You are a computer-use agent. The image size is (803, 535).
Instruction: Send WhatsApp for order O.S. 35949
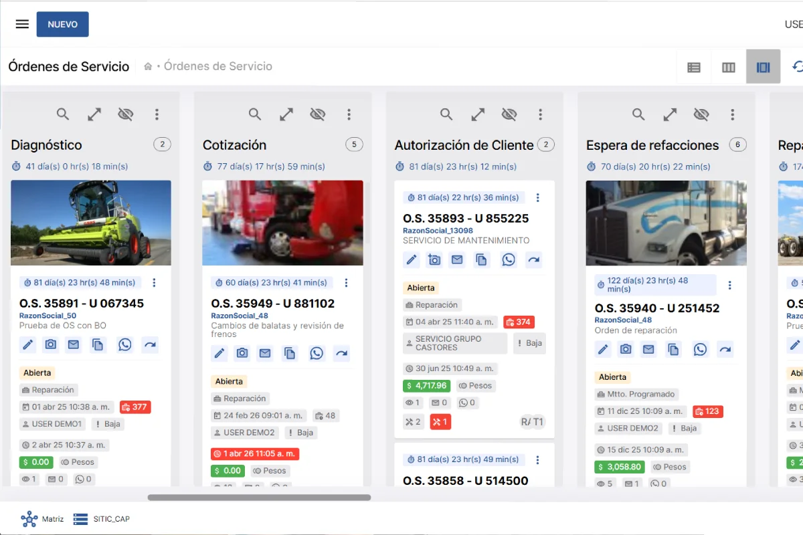pyautogui.click(x=317, y=353)
